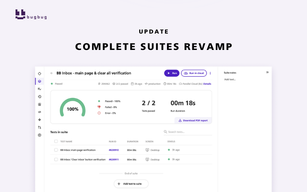Select all tests via header checkbox
This screenshot has height=192, width=307.
56,141
